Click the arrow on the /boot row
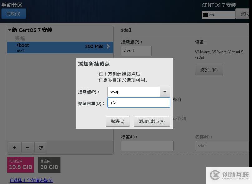The image size is (252, 184). [108, 47]
